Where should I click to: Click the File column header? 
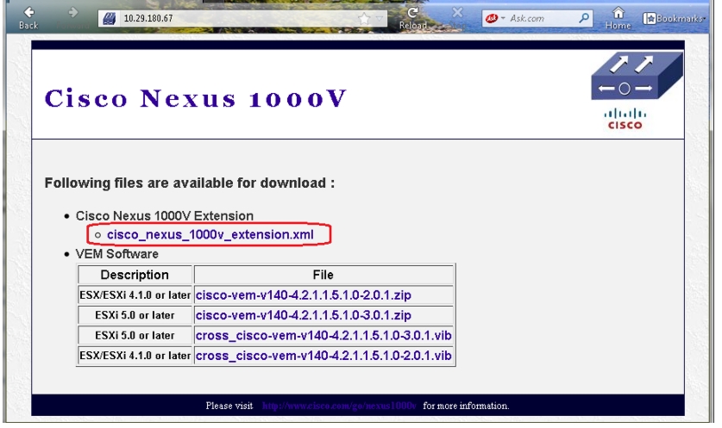tap(323, 275)
